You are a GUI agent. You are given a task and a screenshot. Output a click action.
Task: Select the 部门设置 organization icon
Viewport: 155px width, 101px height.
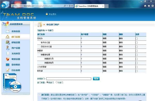click(x=7, y=37)
